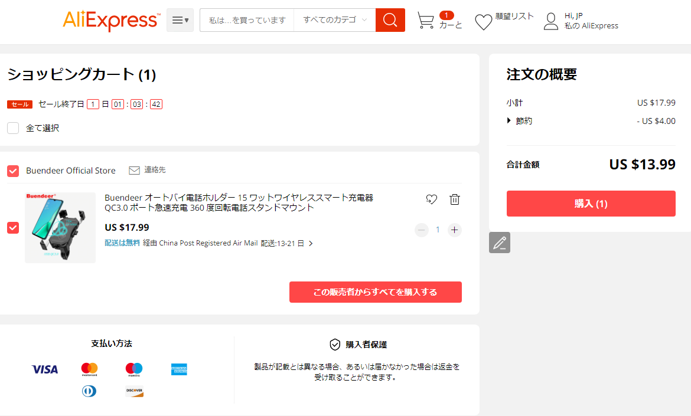Uncheck the Buendeer Official Store checkbox
This screenshot has width=691, height=416.
click(x=13, y=171)
